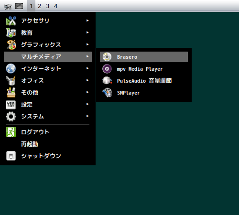Screen dimensions: 239x215
Task: Switch to workspace 1
Action: (x=31, y=6)
